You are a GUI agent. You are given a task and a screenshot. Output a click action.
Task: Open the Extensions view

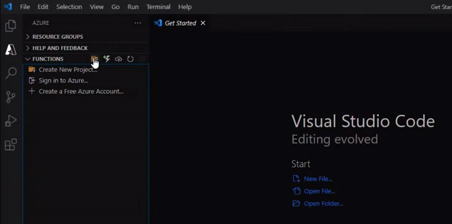(11, 145)
